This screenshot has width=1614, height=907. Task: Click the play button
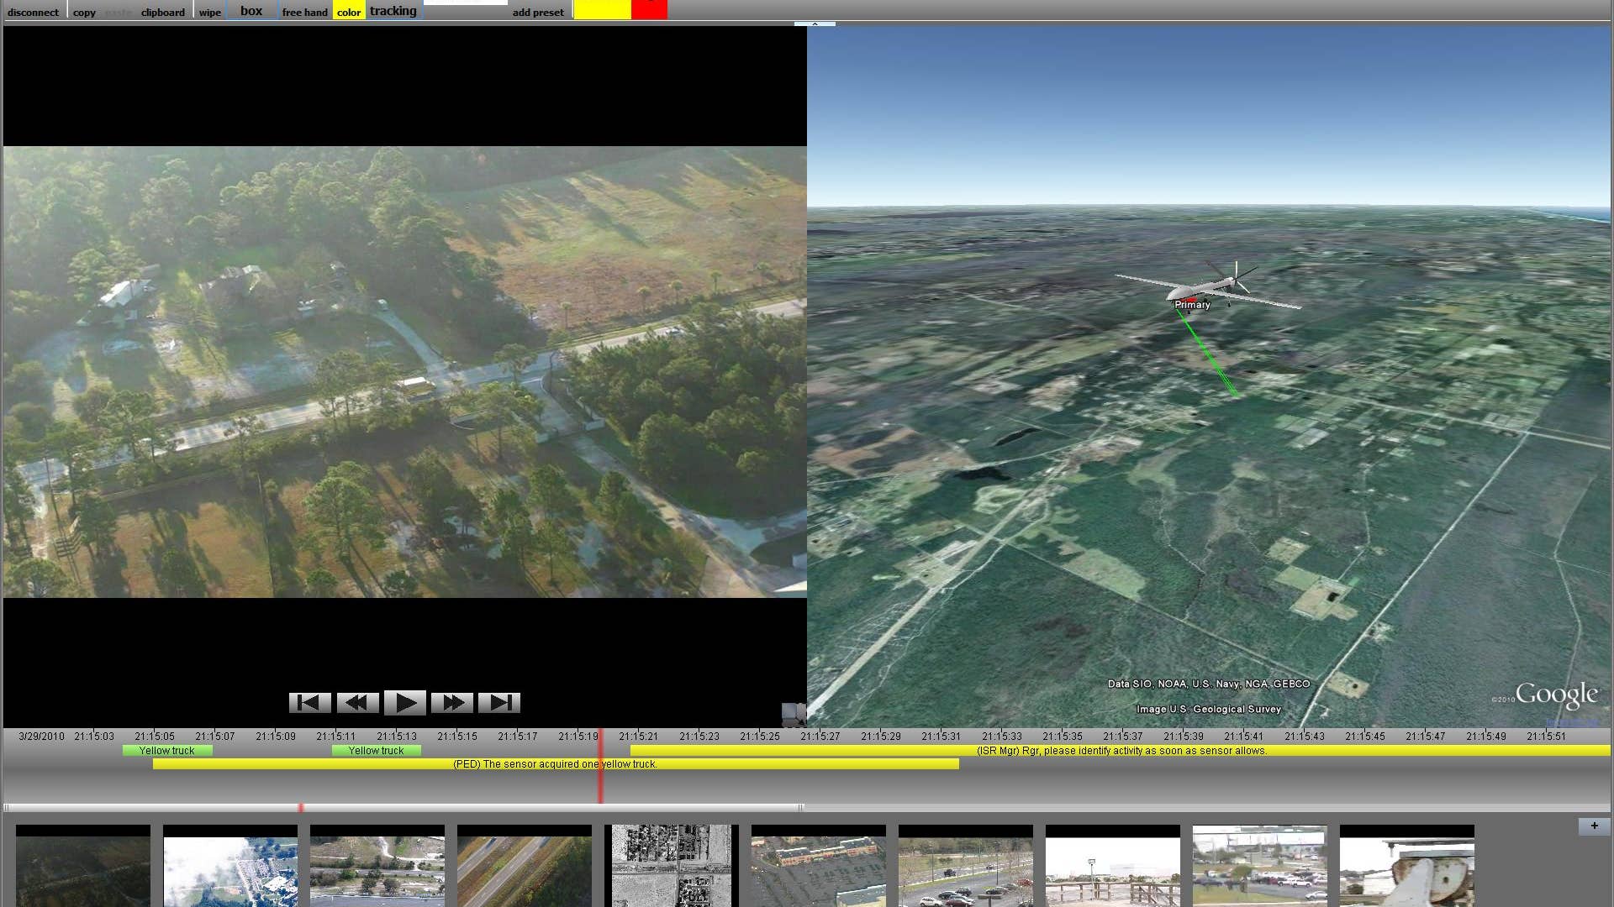point(404,703)
